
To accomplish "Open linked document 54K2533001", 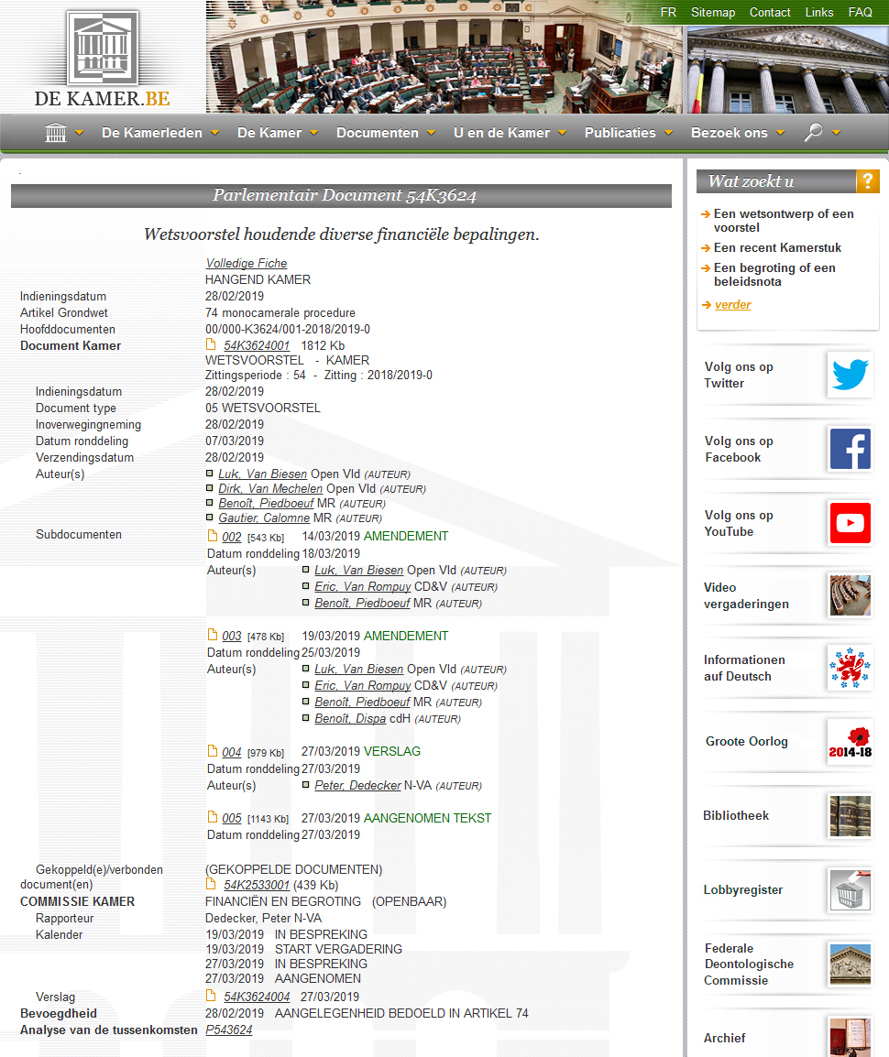I will pos(257,886).
